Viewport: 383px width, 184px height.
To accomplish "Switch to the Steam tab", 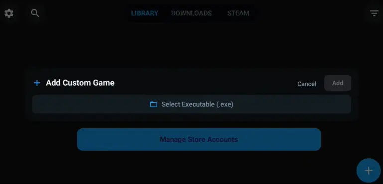I will point(238,13).
